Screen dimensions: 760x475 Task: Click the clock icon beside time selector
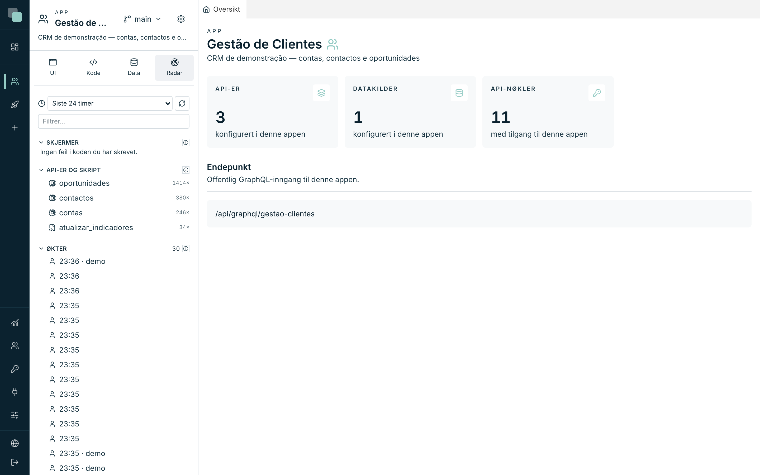[x=42, y=103]
